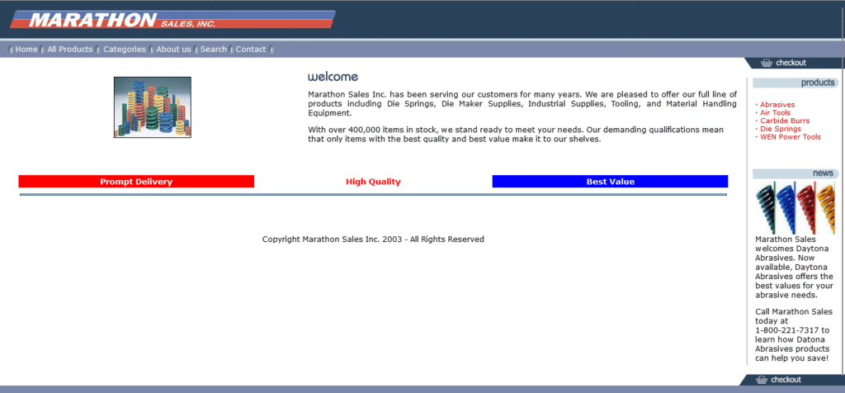Click the bottom checkout cart icon
This screenshot has width=845, height=393.
pyautogui.click(x=762, y=380)
